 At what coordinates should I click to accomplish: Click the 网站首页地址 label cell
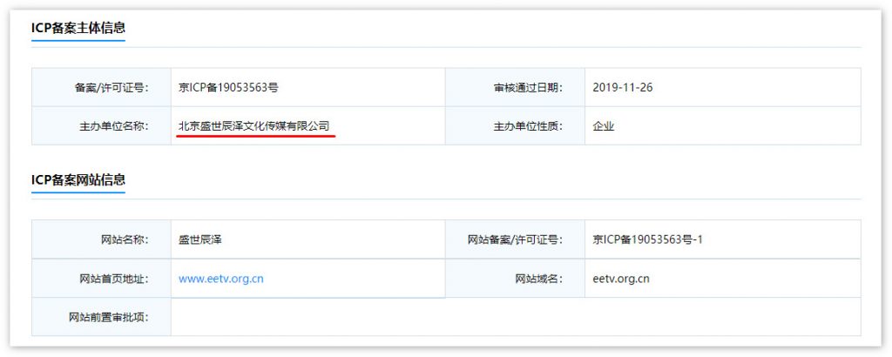114,280
